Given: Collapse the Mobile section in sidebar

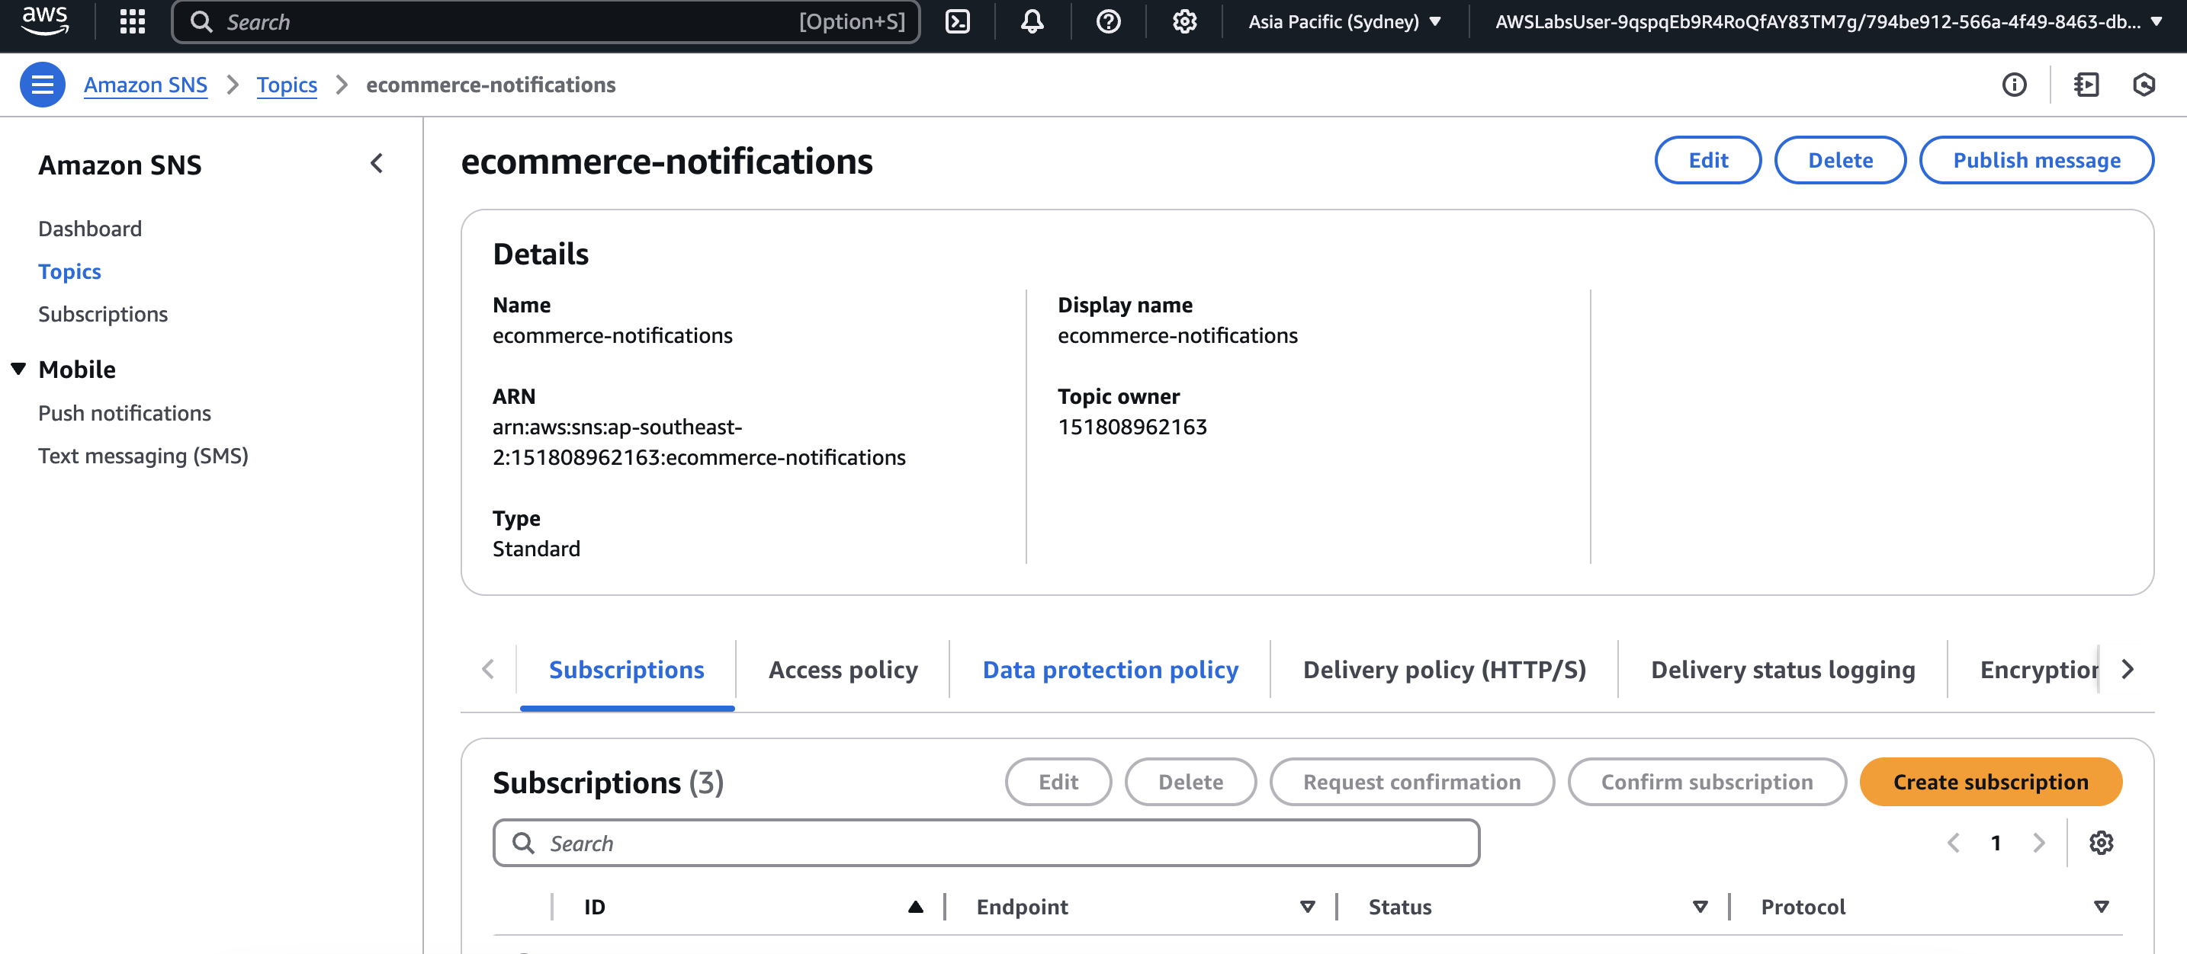Looking at the screenshot, I should click(x=18, y=369).
